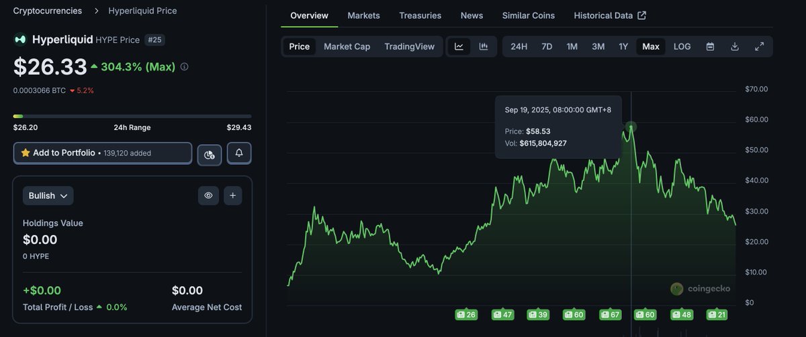Set chart range to 3M
The image size is (806, 337).
[x=598, y=46]
